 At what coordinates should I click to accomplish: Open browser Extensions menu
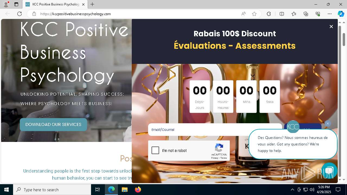[x=269, y=14]
